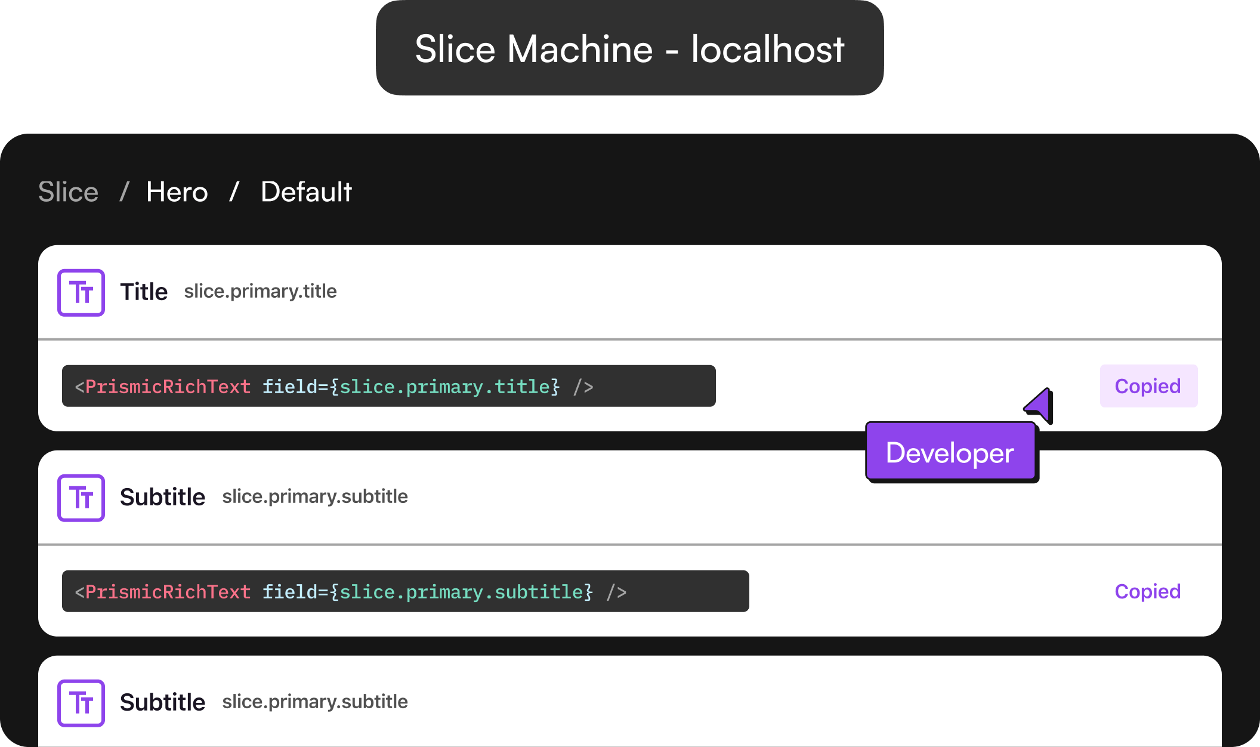Click the slice.primary.title API path text

click(x=260, y=291)
